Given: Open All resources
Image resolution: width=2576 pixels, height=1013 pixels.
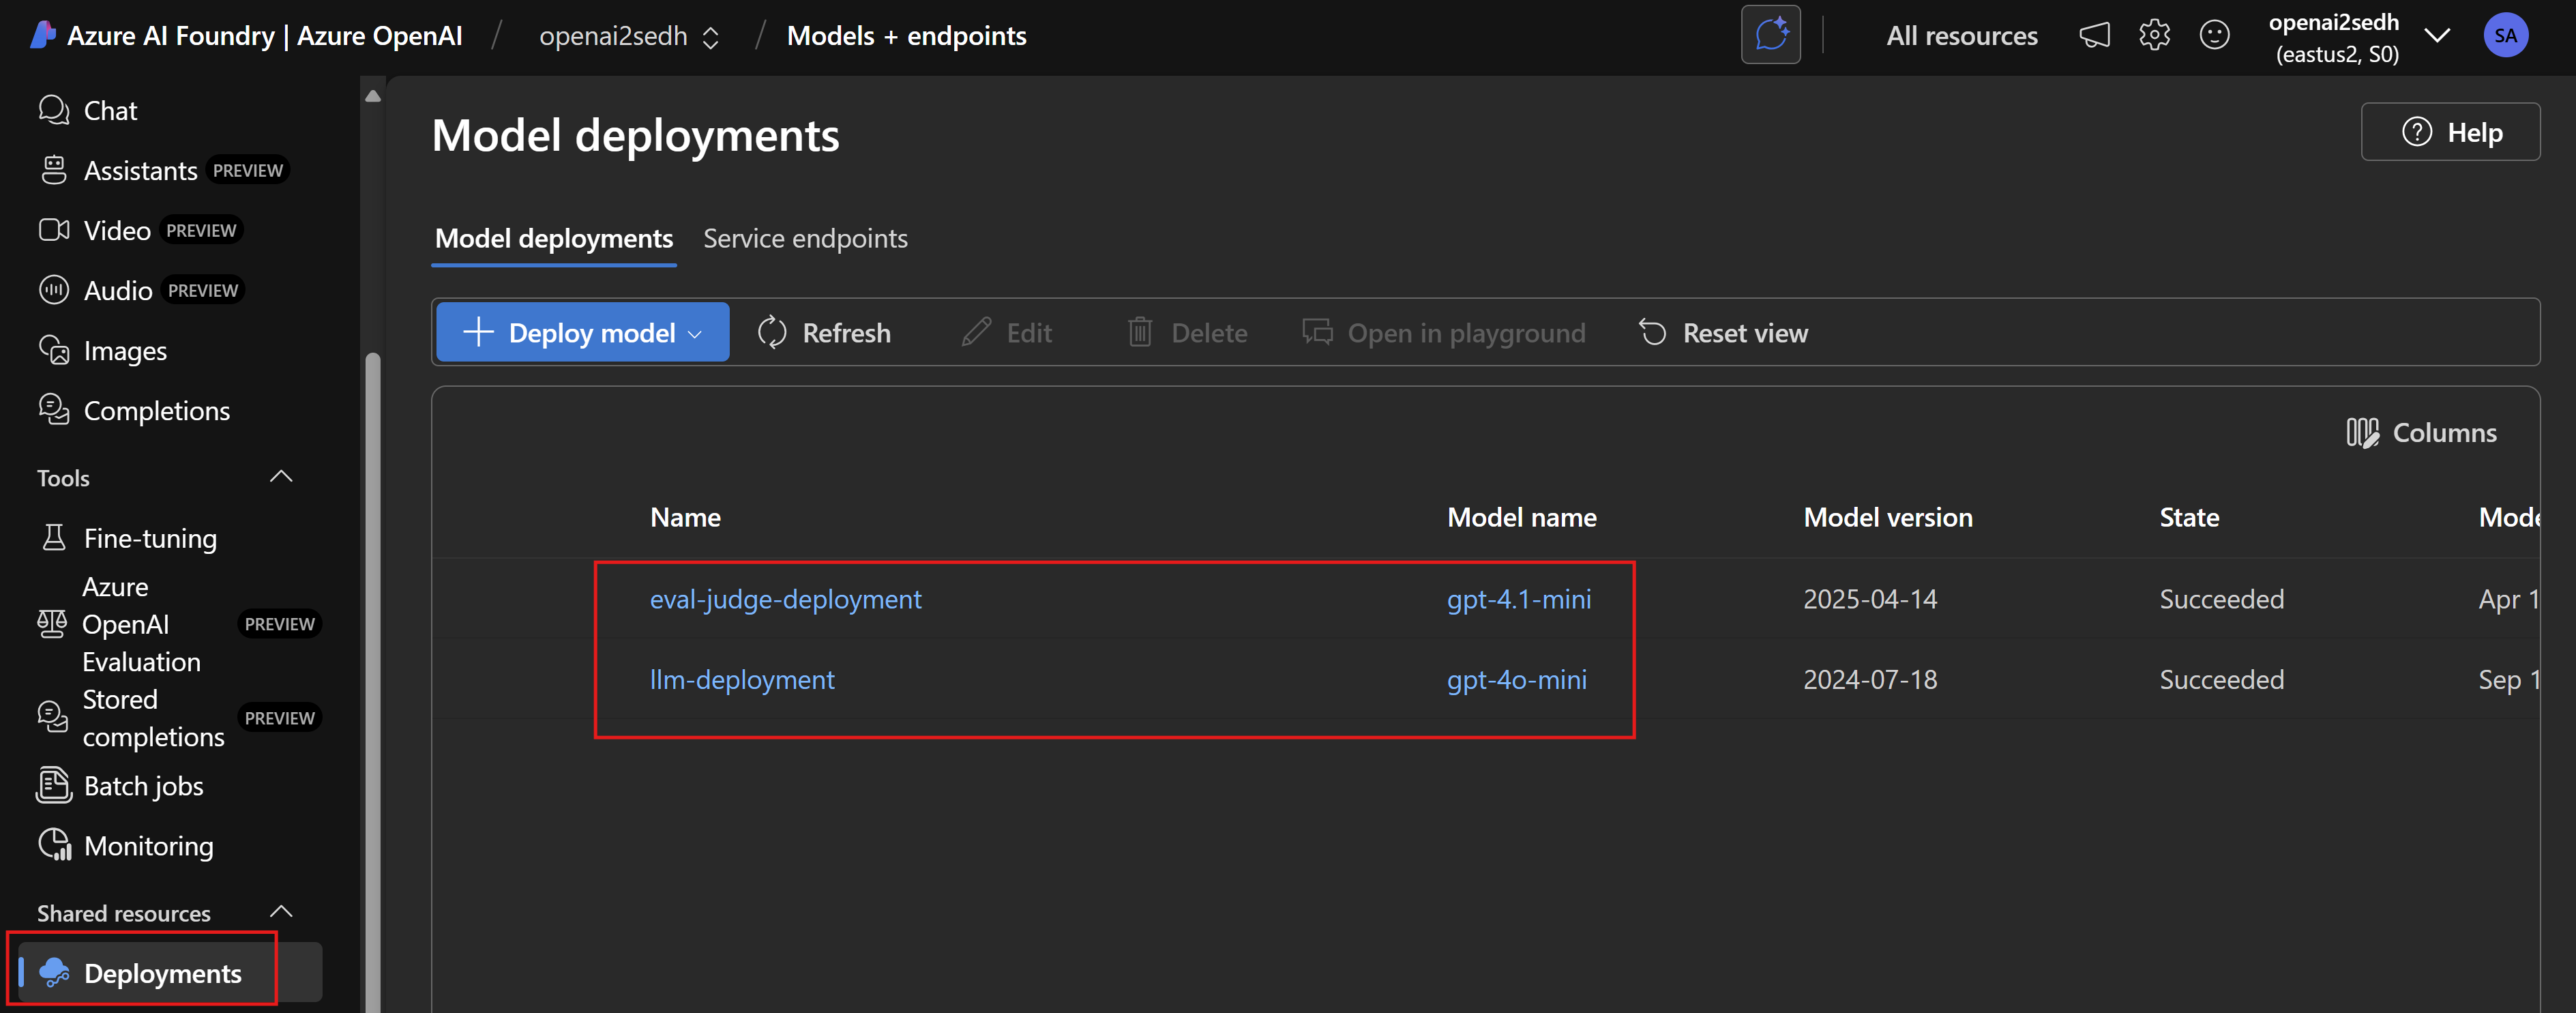Looking at the screenshot, I should pyautogui.click(x=1961, y=36).
